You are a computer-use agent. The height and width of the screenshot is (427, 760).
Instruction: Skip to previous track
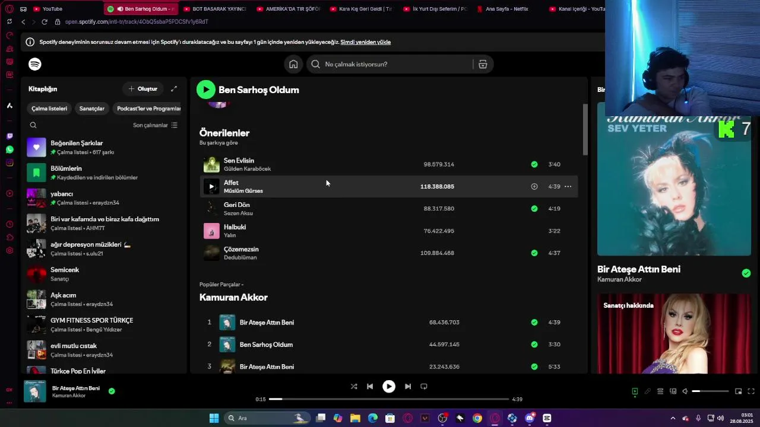click(370, 386)
